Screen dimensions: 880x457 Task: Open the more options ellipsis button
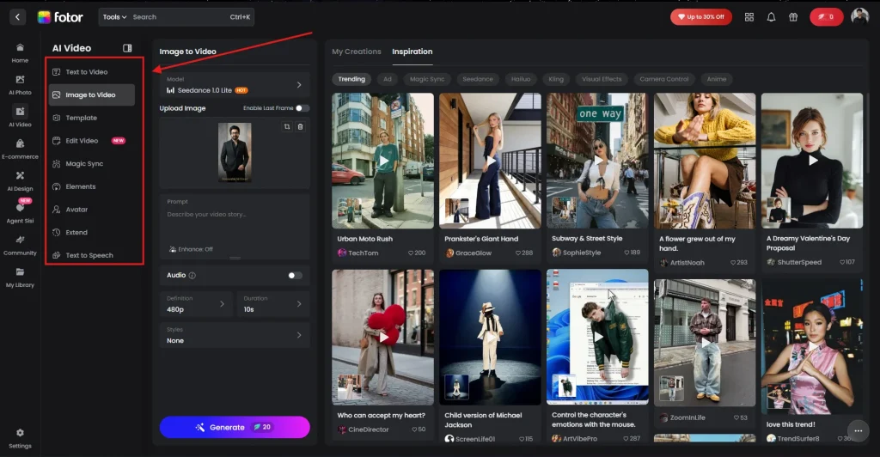[x=859, y=430]
